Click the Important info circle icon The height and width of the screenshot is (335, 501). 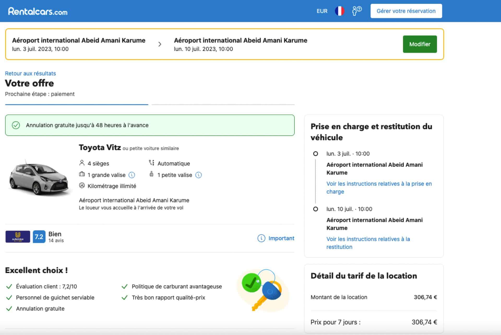[261, 238]
